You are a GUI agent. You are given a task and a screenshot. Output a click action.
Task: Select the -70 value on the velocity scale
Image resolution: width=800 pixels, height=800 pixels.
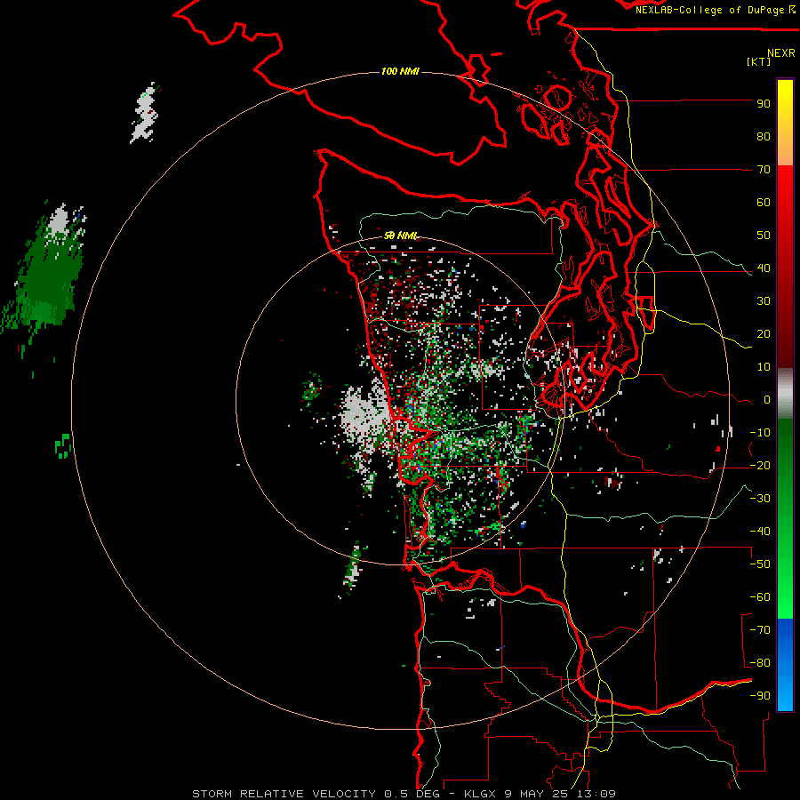pyautogui.click(x=760, y=630)
